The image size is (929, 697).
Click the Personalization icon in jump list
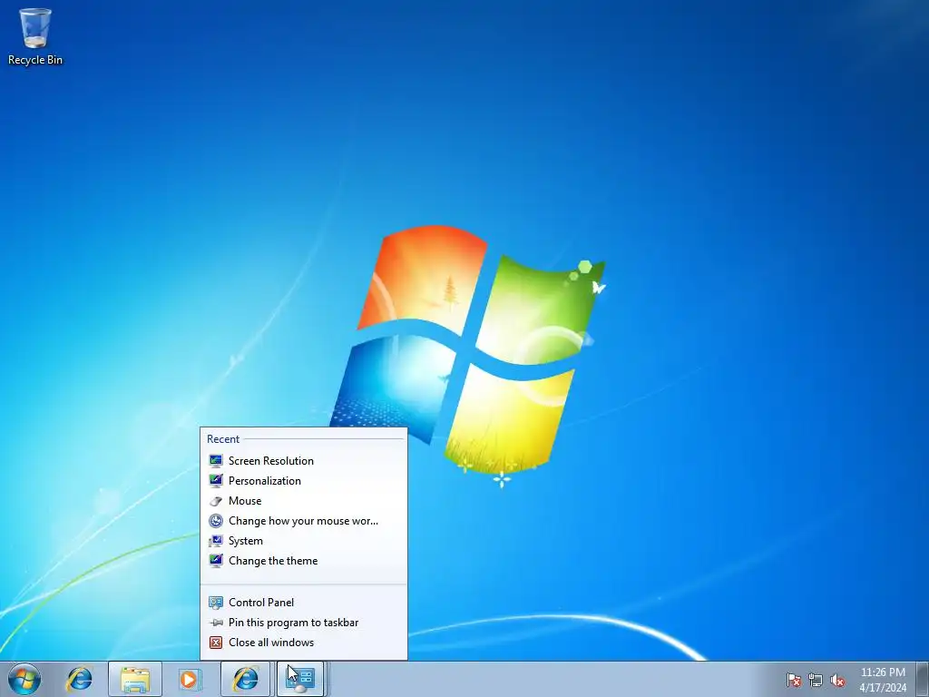[216, 481]
